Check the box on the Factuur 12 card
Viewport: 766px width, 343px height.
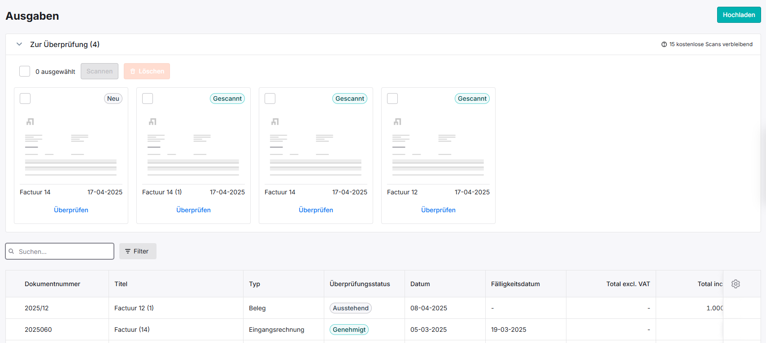[392, 99]
